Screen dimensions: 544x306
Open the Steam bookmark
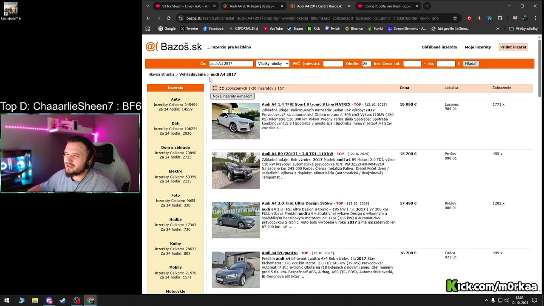point(295,28)
